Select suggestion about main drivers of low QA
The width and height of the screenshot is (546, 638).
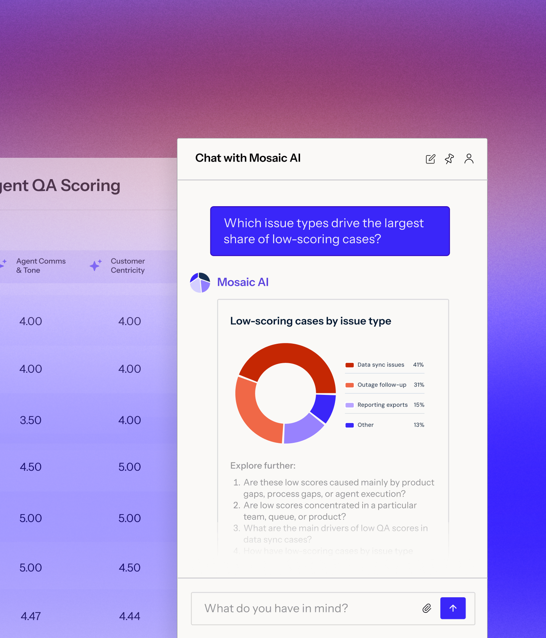coord(331,534)
